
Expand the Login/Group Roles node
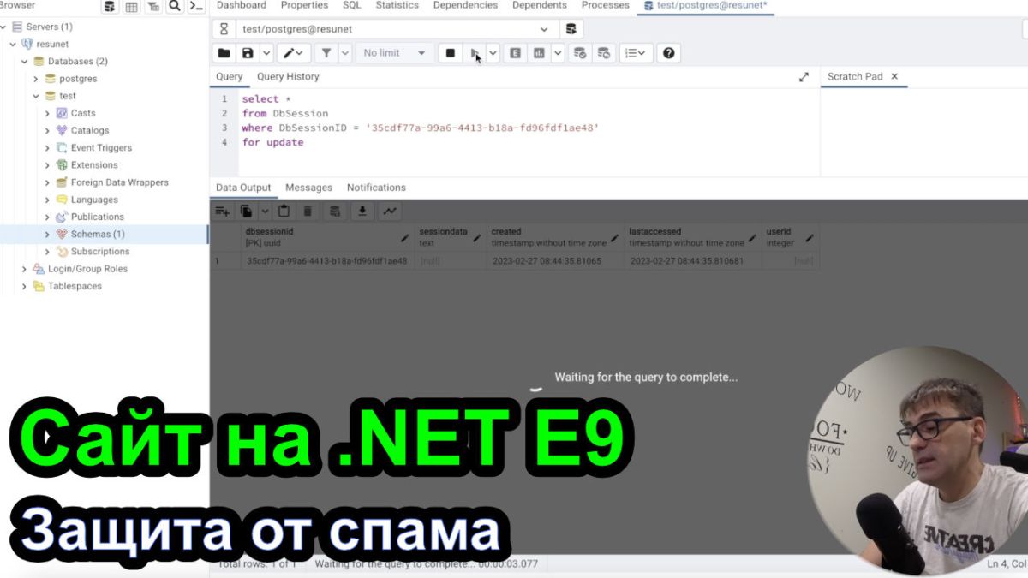click(x=25, y=269)
